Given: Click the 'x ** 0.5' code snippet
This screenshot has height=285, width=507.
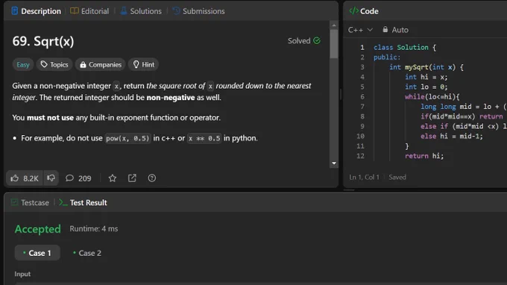Looking at the screenshot, I should point(204,138).
